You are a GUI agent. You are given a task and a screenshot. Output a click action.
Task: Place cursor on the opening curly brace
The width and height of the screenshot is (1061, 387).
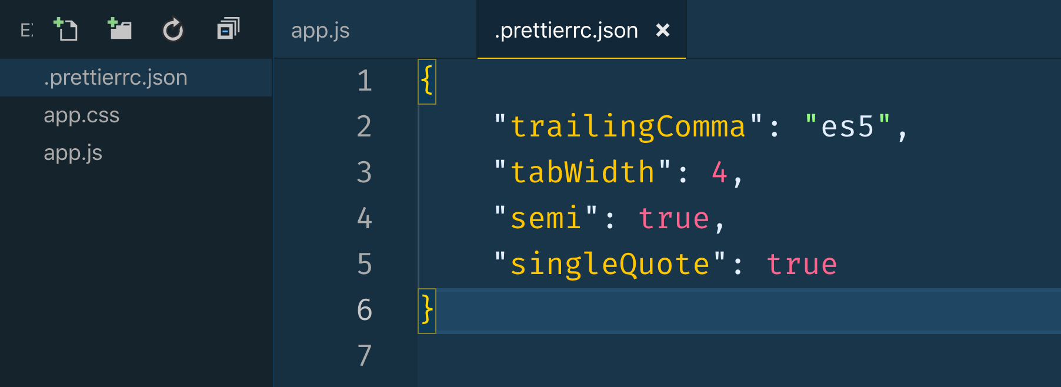click(x=427, y=81)
